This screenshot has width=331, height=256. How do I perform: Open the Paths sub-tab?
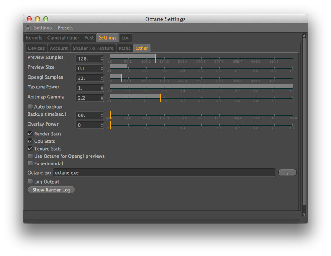click(x=124, y=49)
